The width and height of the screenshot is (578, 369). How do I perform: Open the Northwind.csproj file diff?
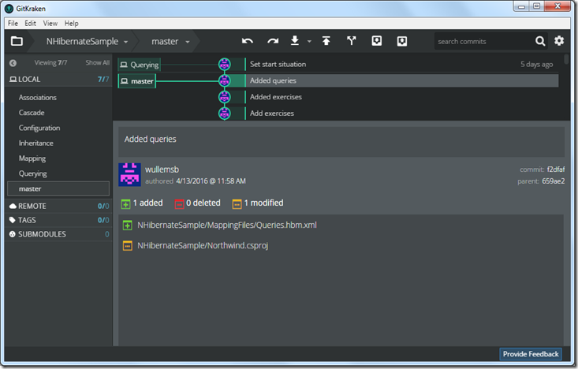pyautogui.click(x=203, y=245)
